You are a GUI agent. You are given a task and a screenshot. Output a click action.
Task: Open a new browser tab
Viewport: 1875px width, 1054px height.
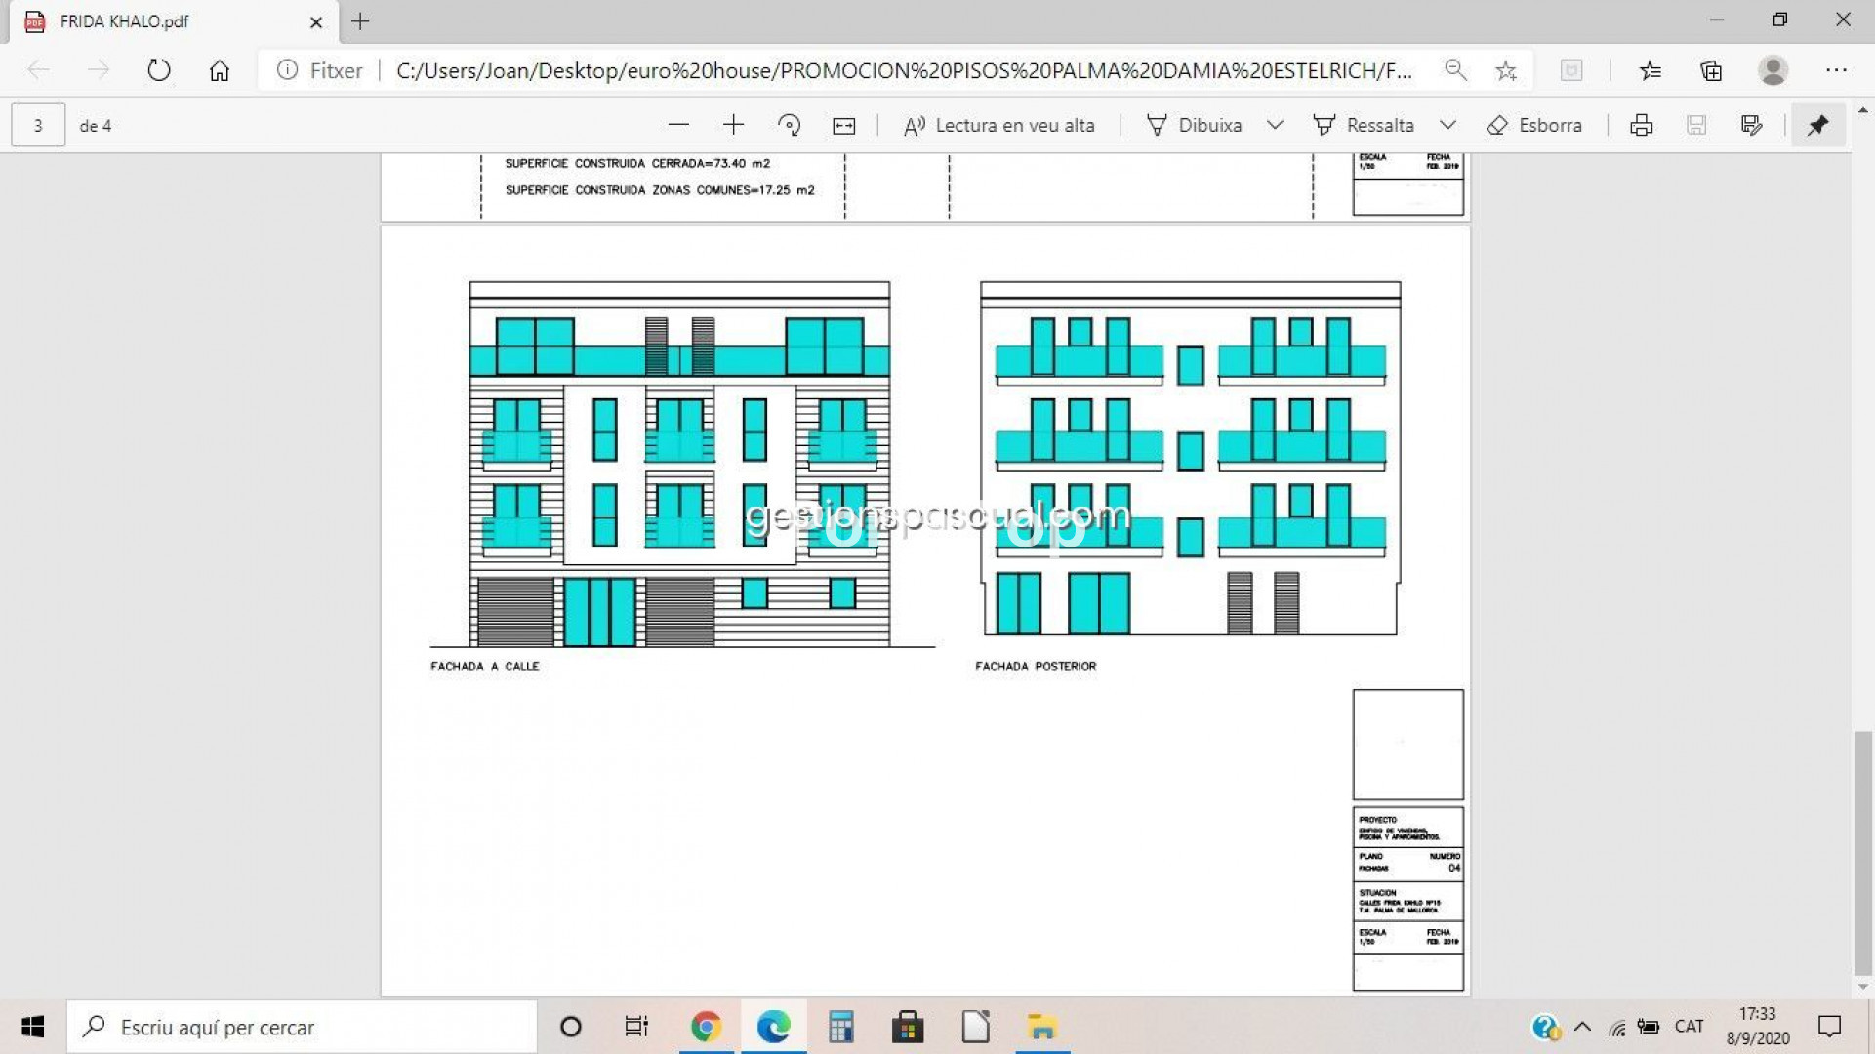(x=360, y=21)
